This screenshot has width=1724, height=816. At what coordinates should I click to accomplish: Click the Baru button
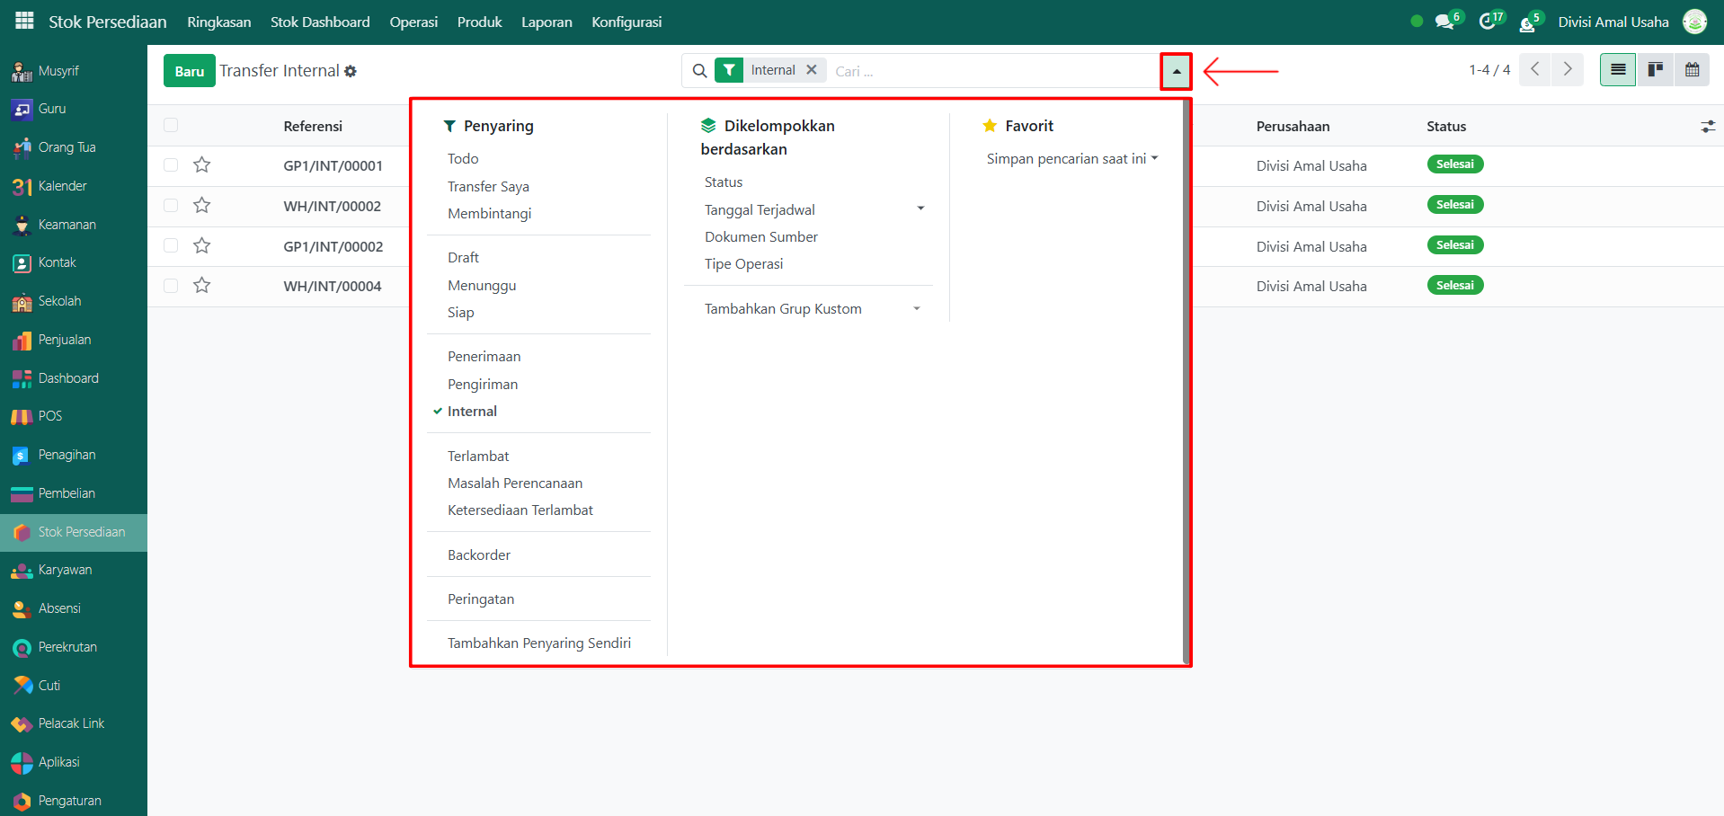189,71
